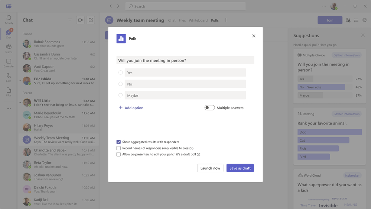Screen dimensions: 371x209
Task: Open chat with Eric Ishida
Action: 59,81
